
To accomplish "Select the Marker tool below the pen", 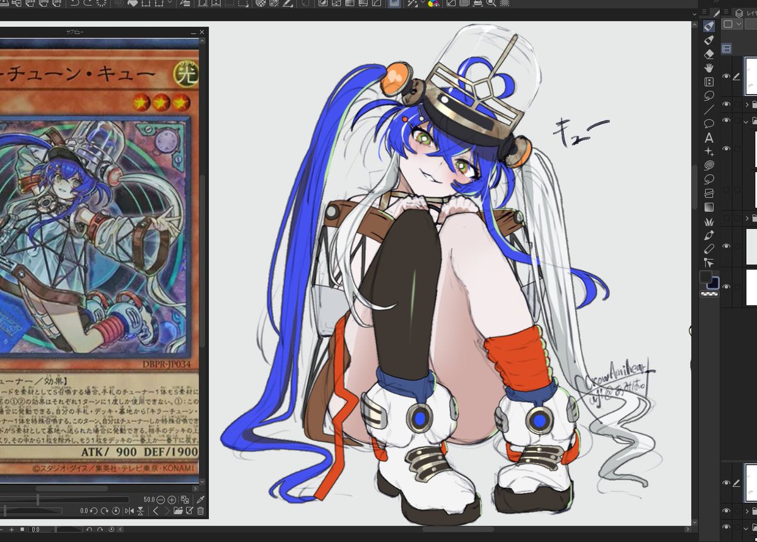I will [709, 40].
